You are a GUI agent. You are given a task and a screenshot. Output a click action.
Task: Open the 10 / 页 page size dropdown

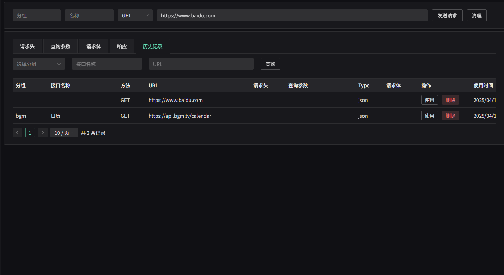coord(64,133)
